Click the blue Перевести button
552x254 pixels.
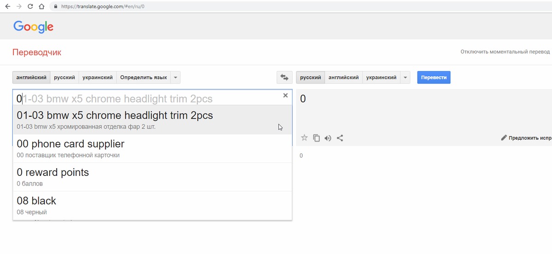[x=434, y=78]
